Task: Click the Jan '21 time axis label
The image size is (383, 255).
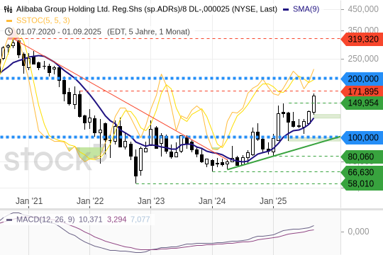Action: (29, 201)
